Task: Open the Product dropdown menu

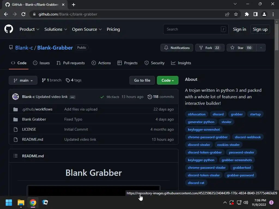Action: coord(29,29)
